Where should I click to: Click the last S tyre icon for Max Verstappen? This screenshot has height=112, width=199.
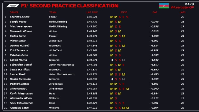tap(119, 27)
